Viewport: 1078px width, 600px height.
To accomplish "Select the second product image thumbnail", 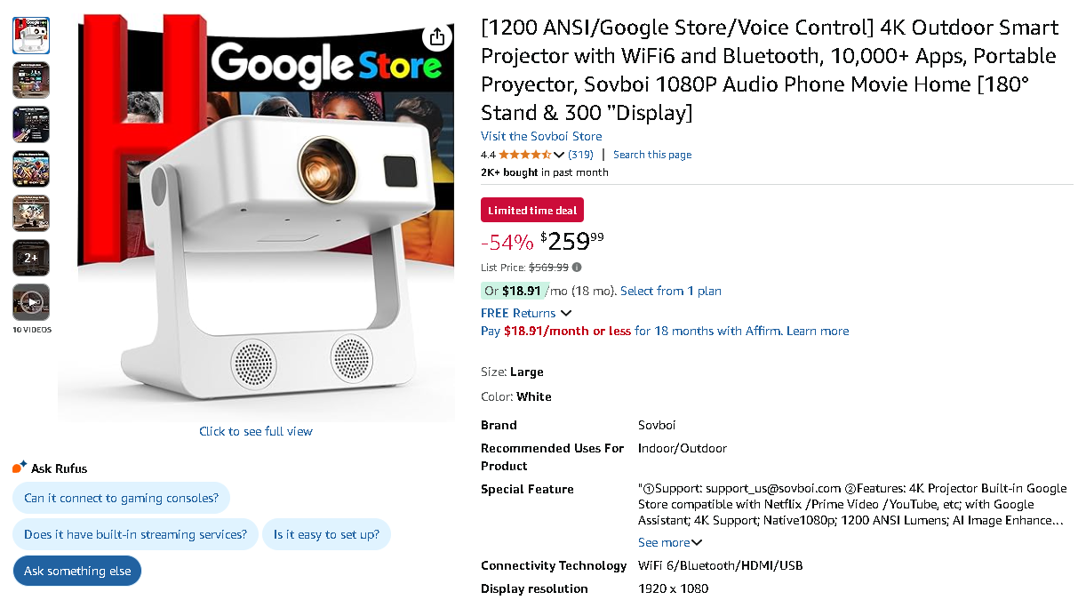I will point(31,80).
